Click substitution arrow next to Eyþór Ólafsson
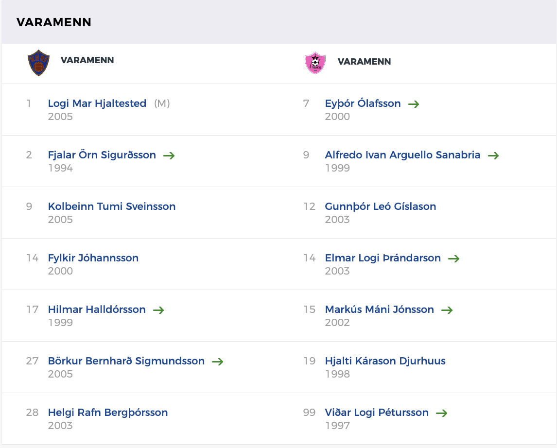 [414, 104]
